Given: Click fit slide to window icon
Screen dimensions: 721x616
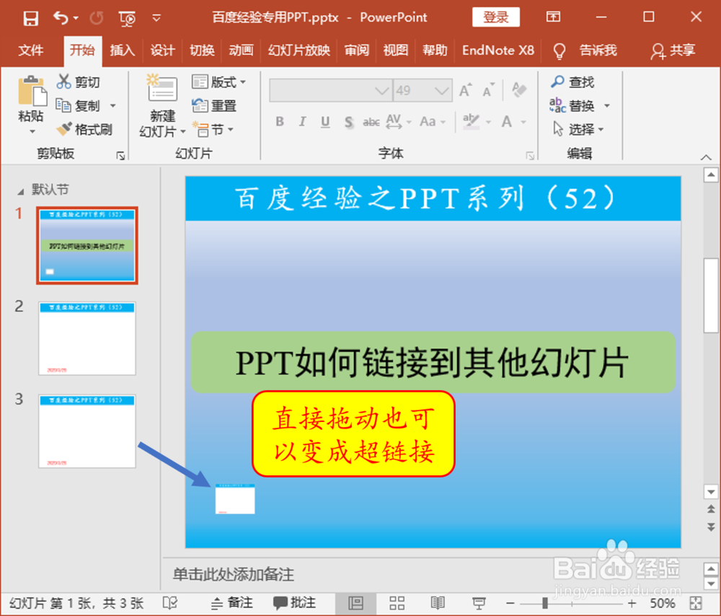Looking at the screenshot, I should pos(696,603).
